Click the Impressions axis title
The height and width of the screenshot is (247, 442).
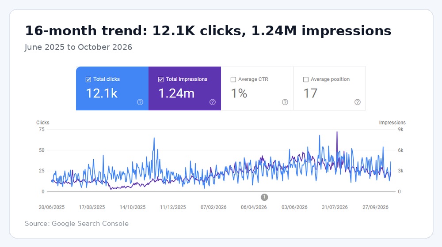tap(392, 123)
